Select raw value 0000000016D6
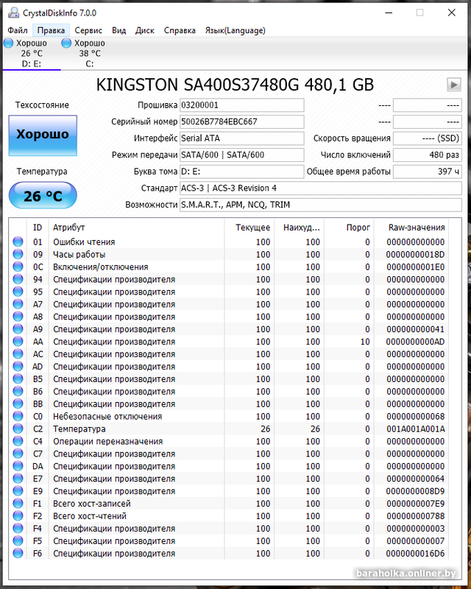The height and width of the screenshot is (589, 471). (415, 554)
